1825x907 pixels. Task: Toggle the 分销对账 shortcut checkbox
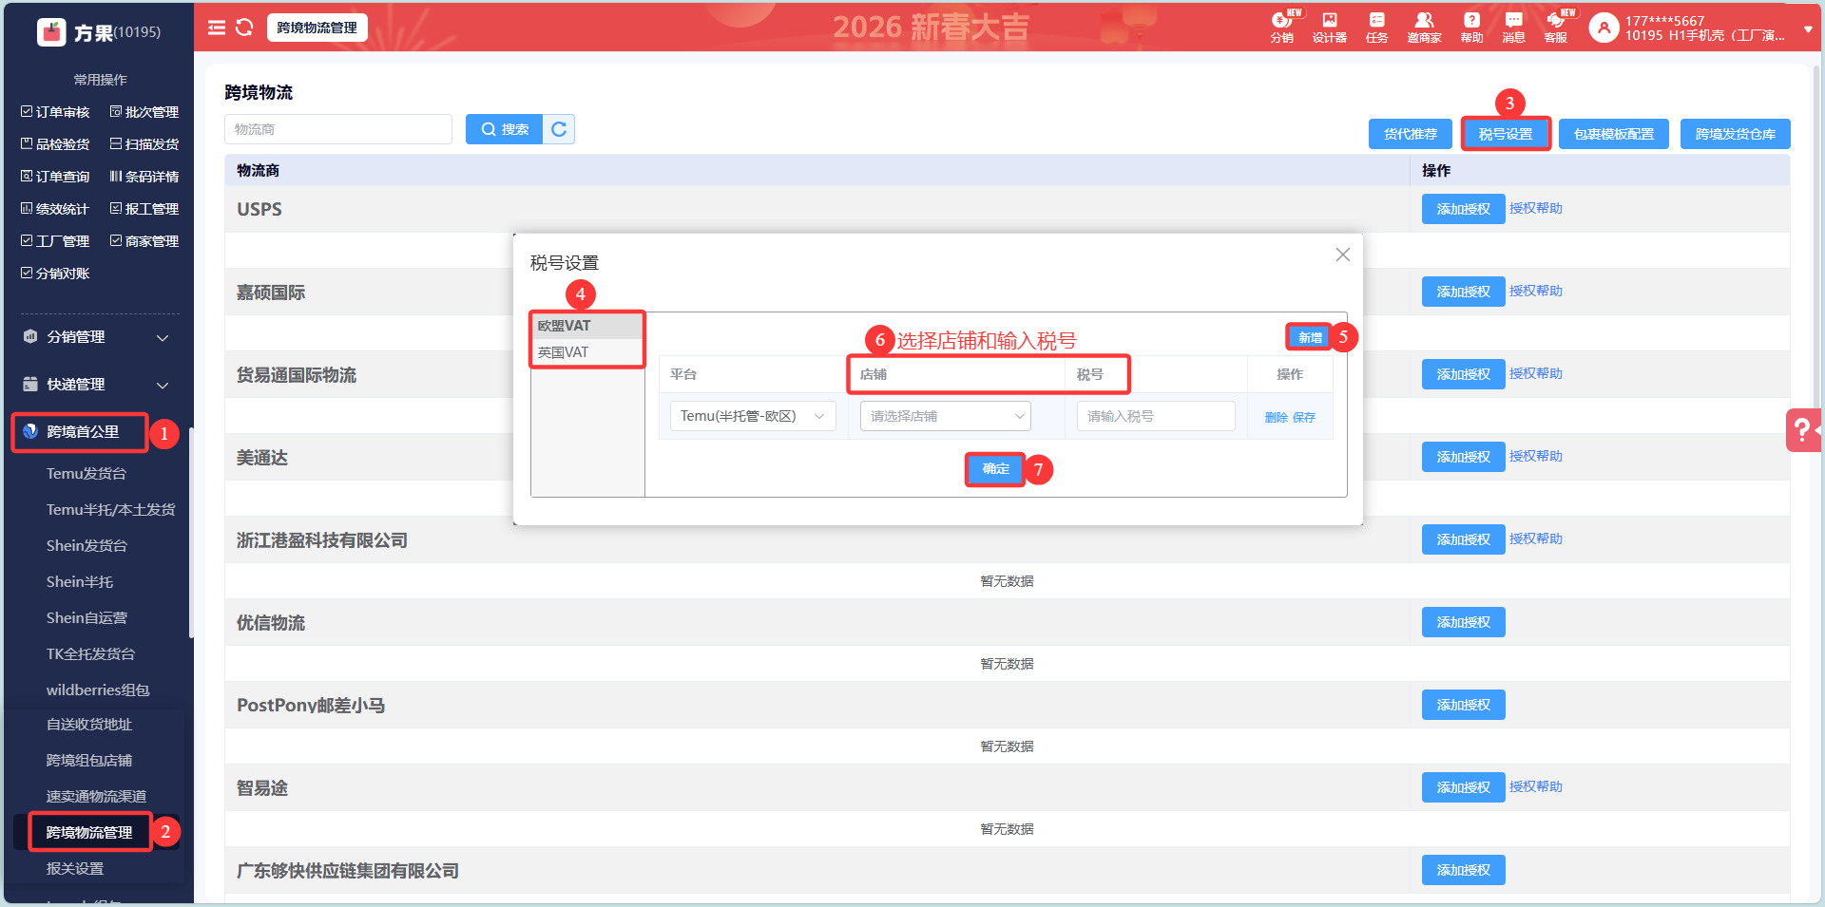[27, 274]
